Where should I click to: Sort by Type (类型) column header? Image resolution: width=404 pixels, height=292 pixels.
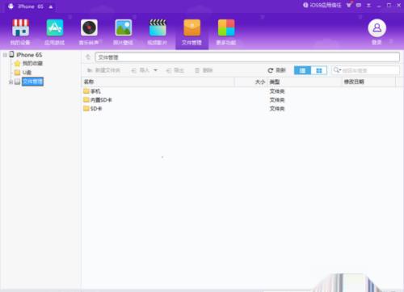click(305, 81)
